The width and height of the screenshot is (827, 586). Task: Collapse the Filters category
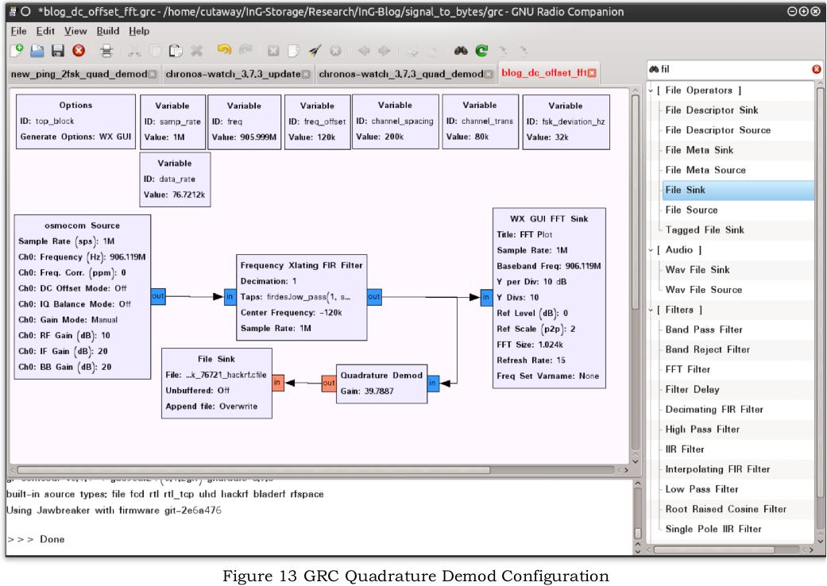pyautogui.click(x=651, y=310)
